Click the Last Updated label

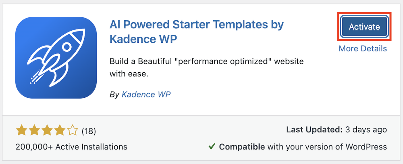313,130
